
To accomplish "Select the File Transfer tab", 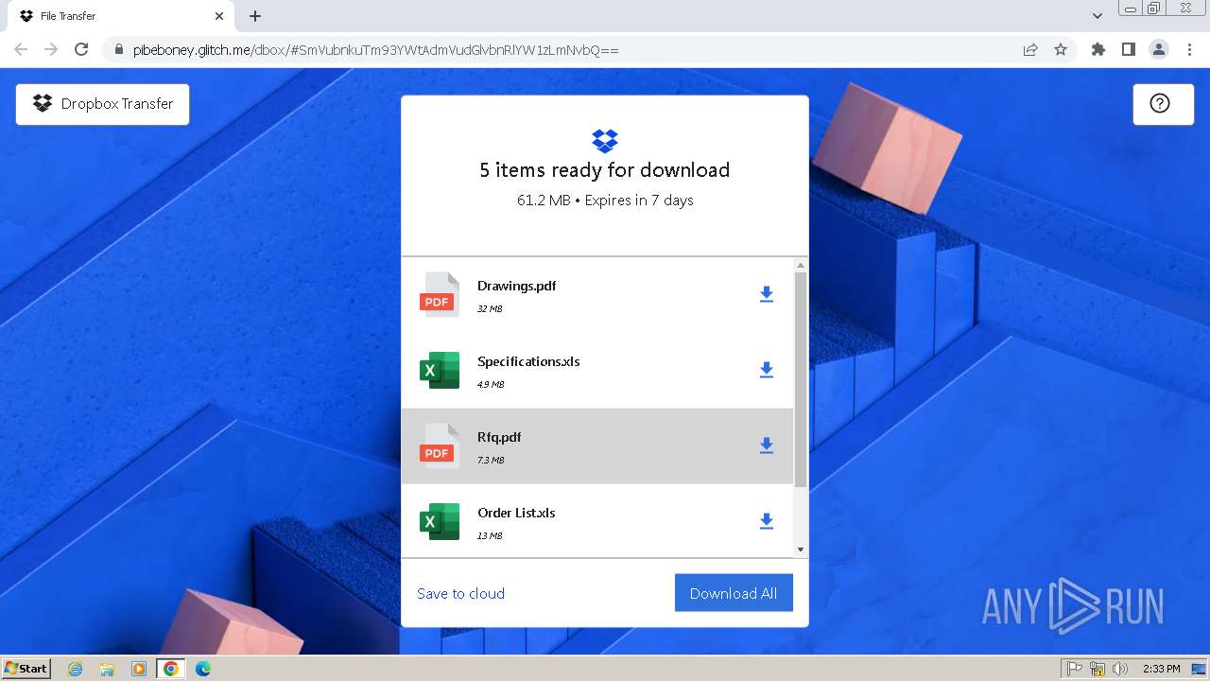I will pos(123,16).
